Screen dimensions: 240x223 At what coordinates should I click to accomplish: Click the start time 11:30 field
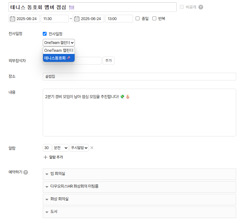point(54,19)
